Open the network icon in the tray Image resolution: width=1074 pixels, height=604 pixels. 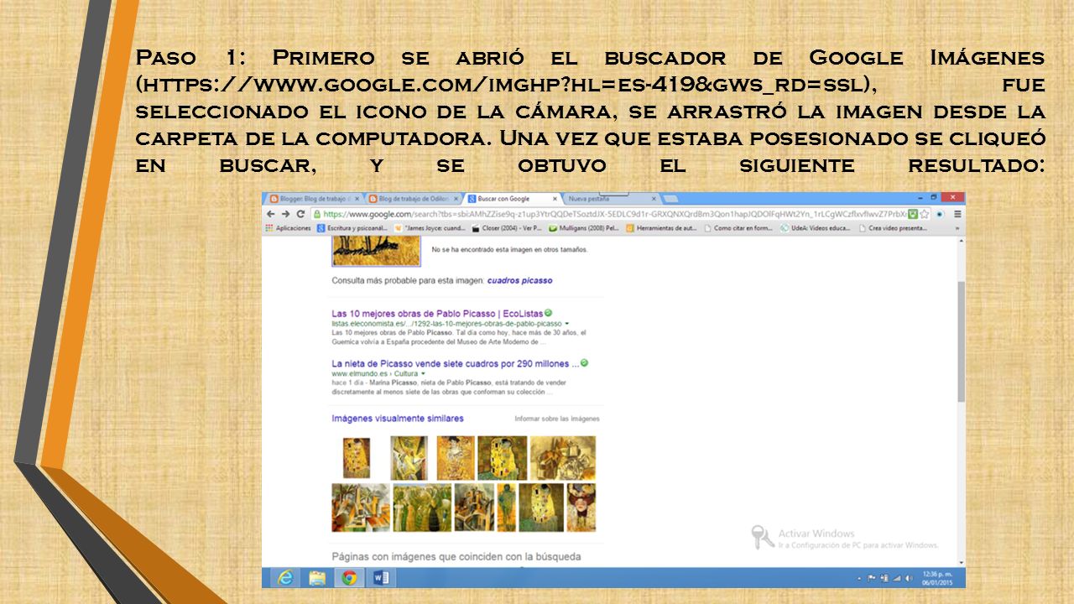[895, 578]
